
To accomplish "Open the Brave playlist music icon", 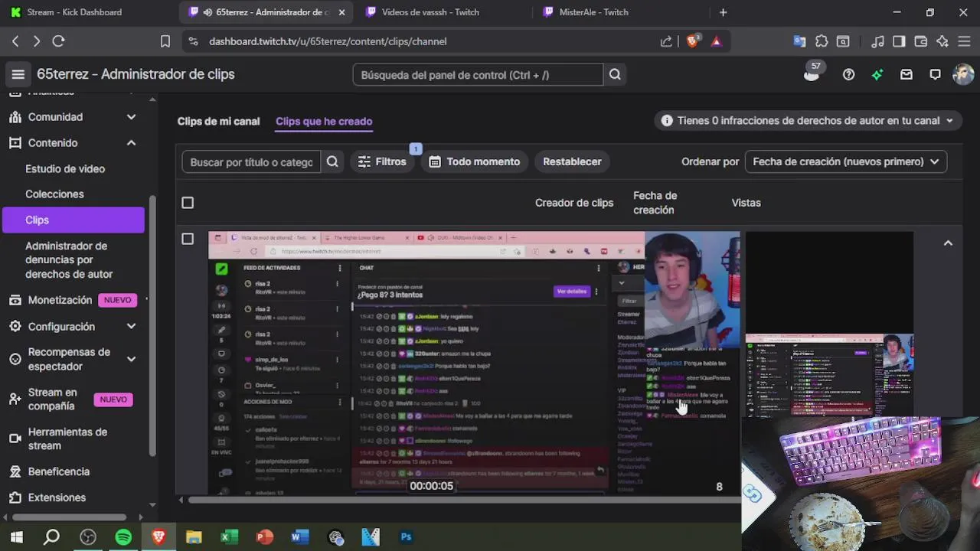I will click(x=878, y=41).
